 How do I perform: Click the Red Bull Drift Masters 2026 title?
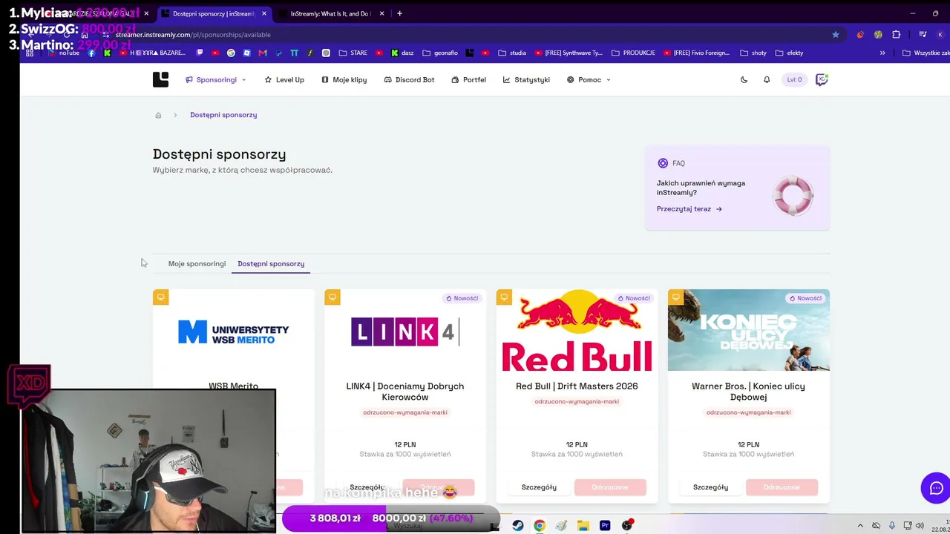click(577, 386)
